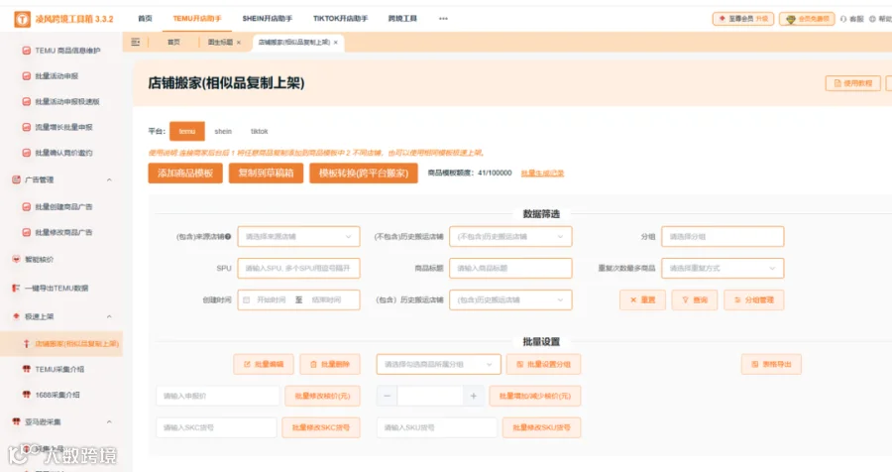This screenshot has height=472, width=892.
Task: Open the TIKTOK开店助手 navigation tab
Action: click(340, 19)
